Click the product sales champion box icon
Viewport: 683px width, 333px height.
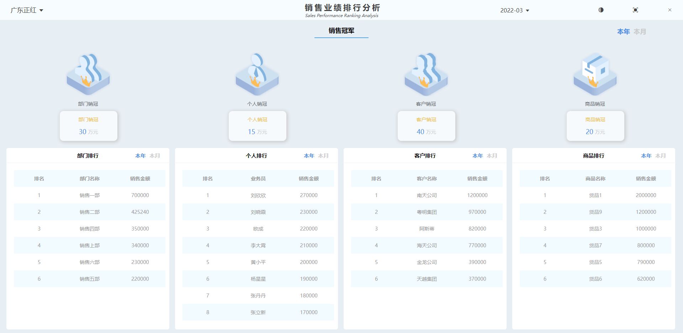[595, 75]
